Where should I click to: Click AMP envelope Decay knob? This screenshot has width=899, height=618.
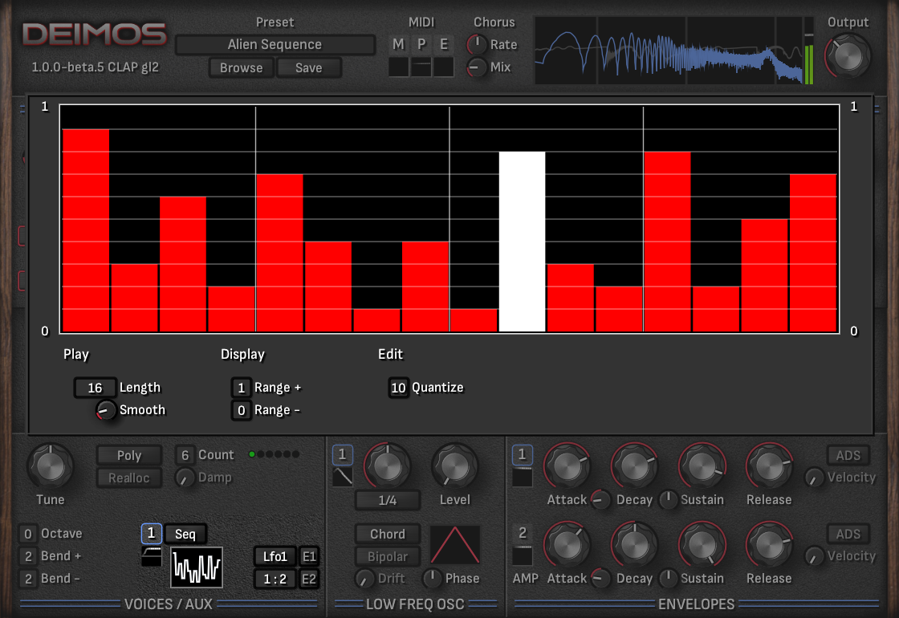click(635, 545)
